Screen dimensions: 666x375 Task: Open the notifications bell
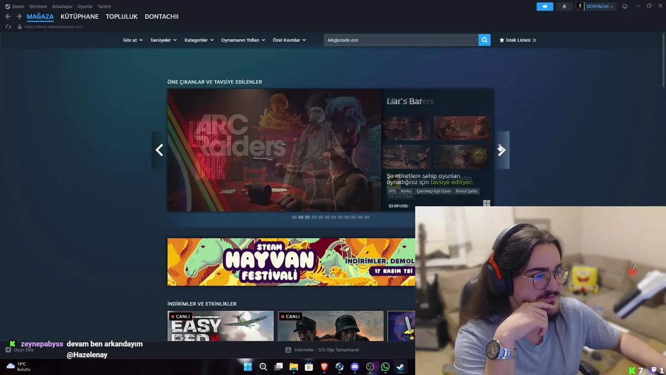pos(564,6)
